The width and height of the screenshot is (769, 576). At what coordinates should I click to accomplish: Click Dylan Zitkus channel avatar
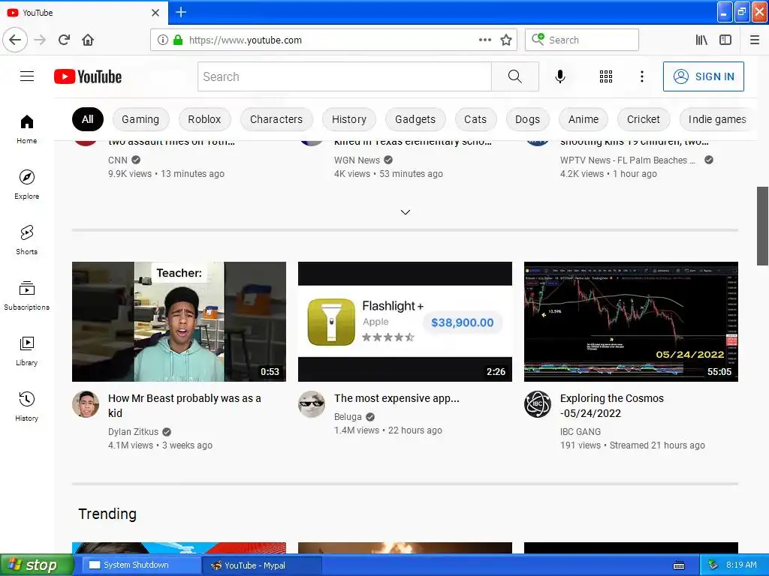[x=86, y=404]
